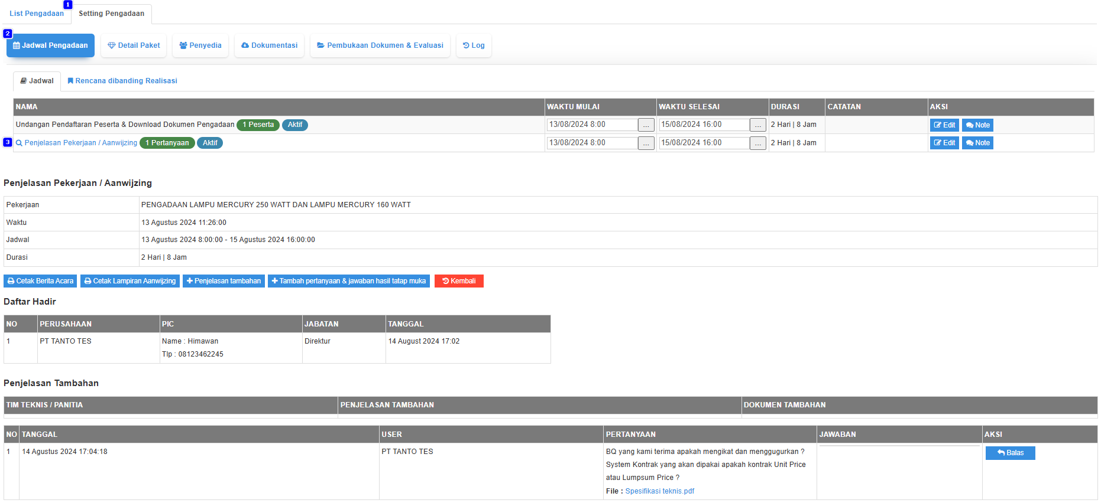Reply with Balas to PT TANTO TES question

1010,453
